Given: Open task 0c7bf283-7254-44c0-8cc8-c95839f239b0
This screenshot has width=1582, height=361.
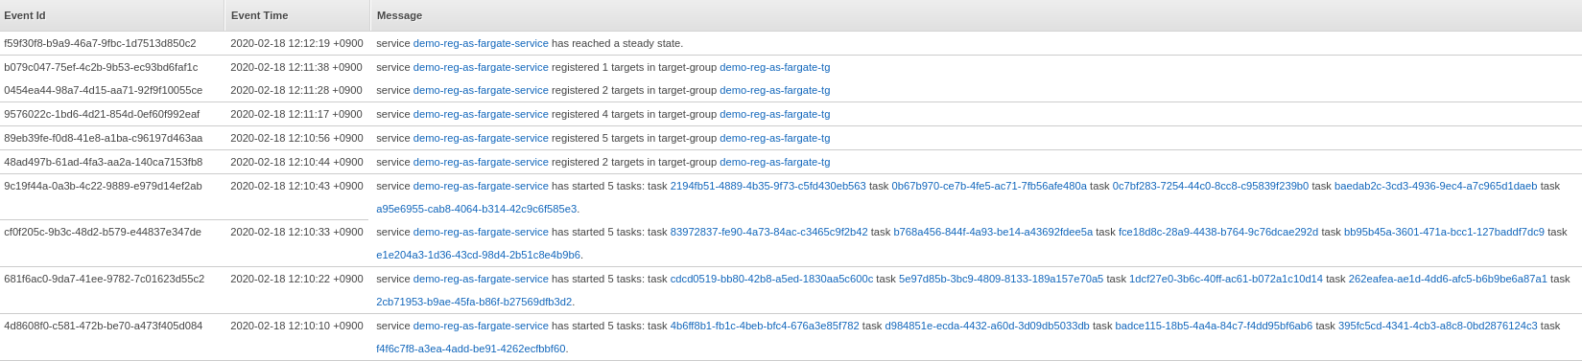Looking at the screenshot, I should tap(1211, 186).
